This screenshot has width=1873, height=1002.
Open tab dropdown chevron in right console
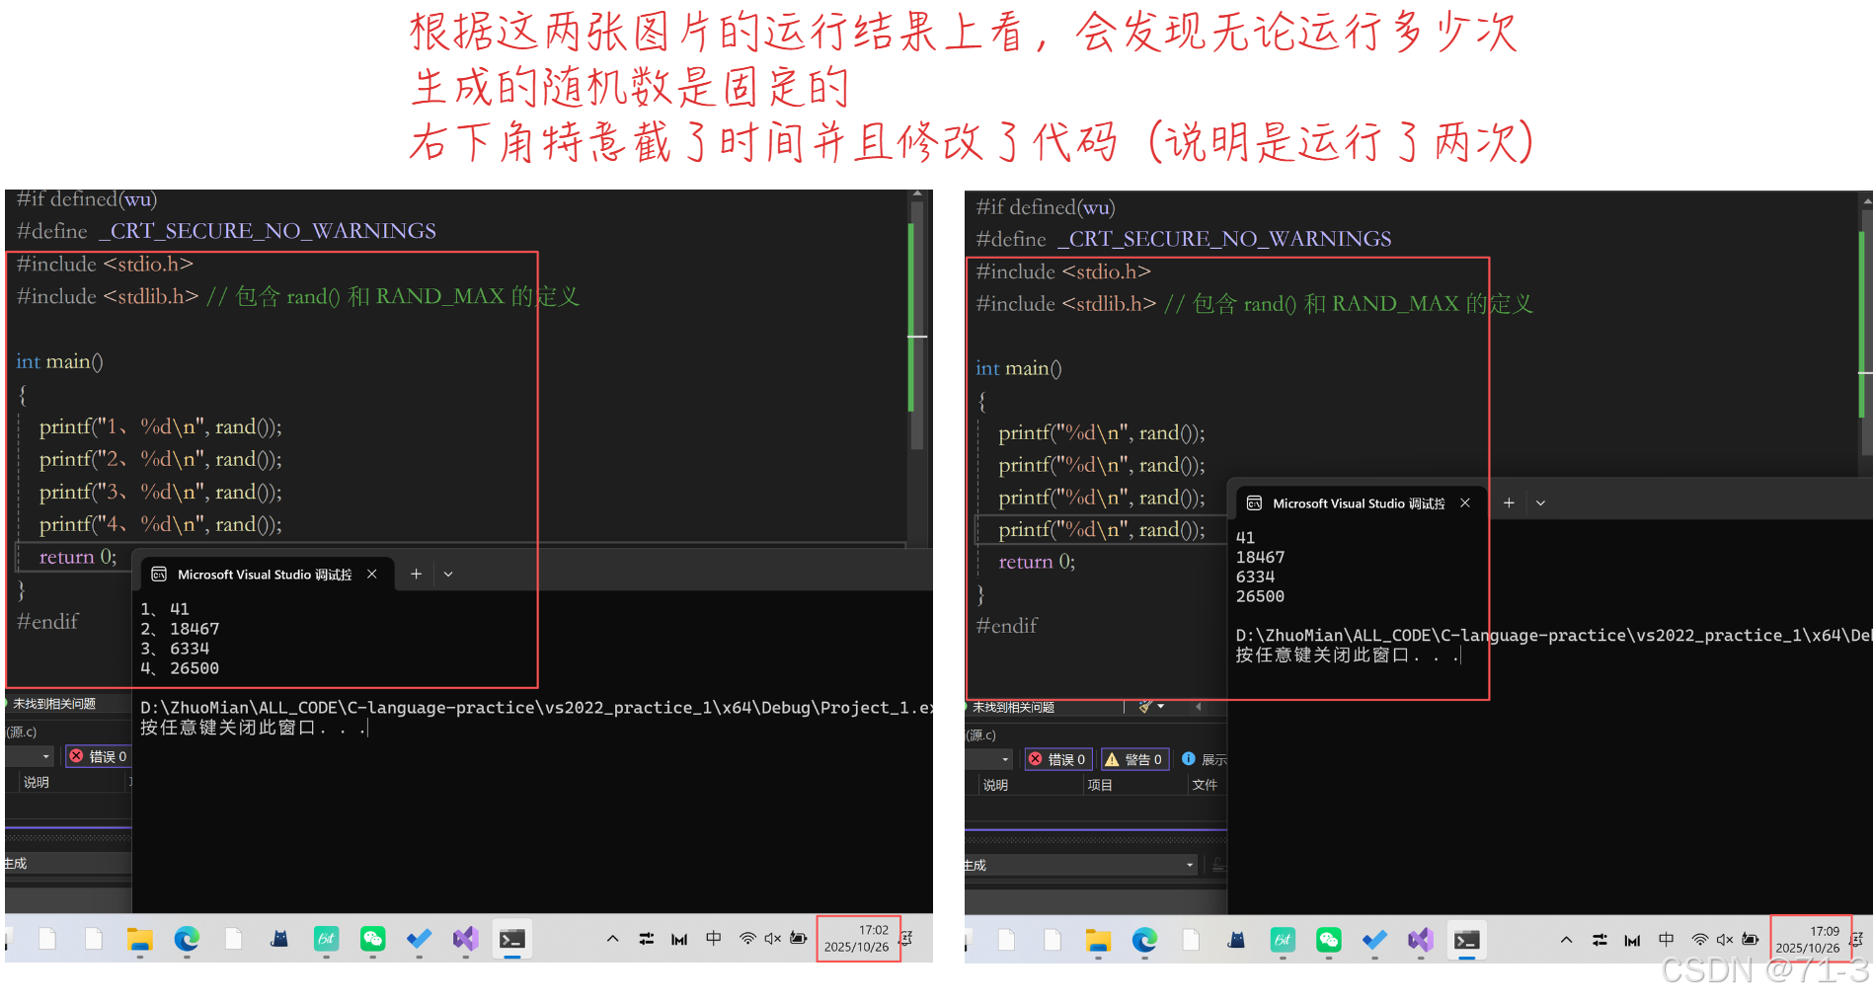1540,502
